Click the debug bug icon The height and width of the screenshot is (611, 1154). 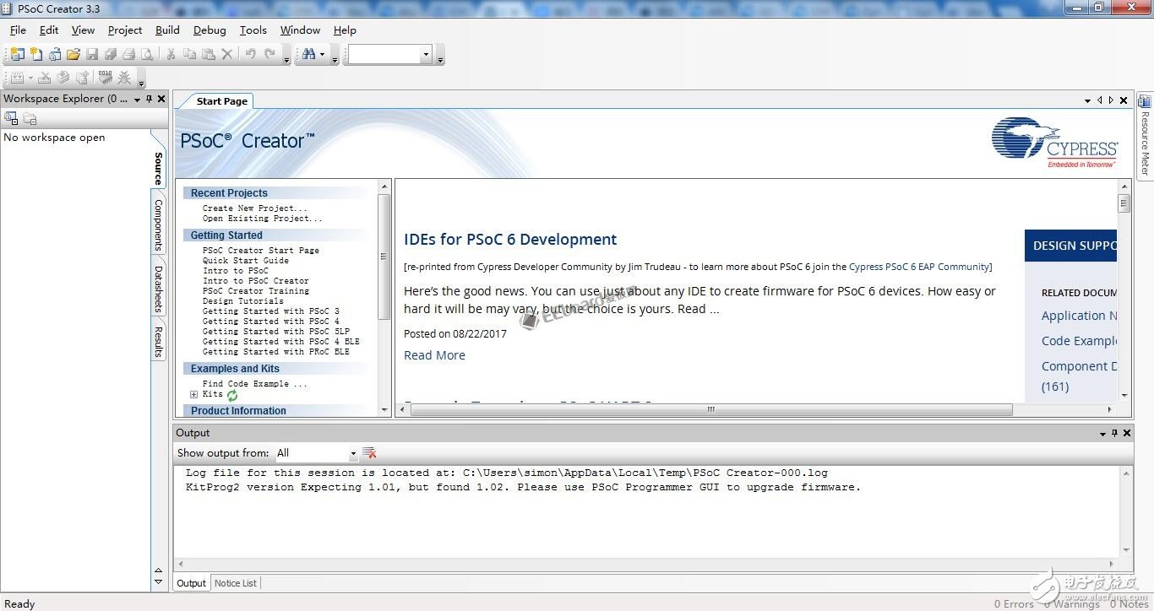(124, 78)
